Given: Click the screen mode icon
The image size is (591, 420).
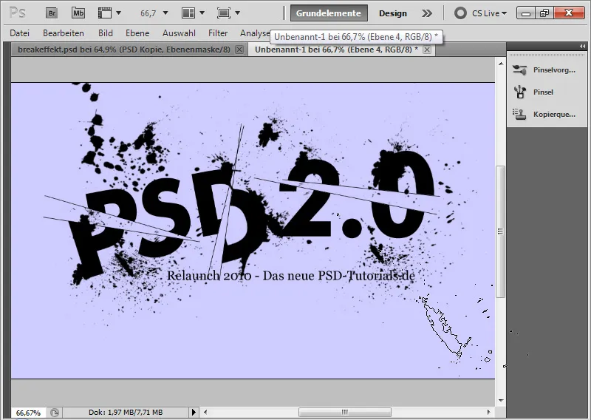Looking at the screenshot, I should click(x=224, y=13).
